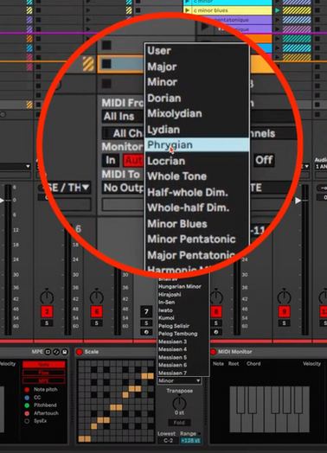Toggle track 6 activator button

click(x=97, y=312)
